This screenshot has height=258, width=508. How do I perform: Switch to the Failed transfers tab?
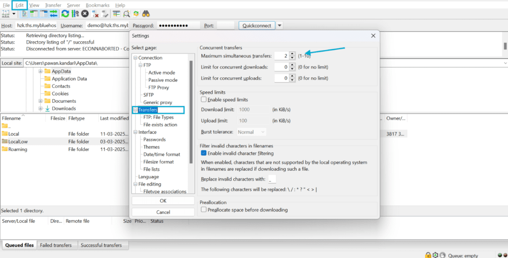tap(56, 245)
